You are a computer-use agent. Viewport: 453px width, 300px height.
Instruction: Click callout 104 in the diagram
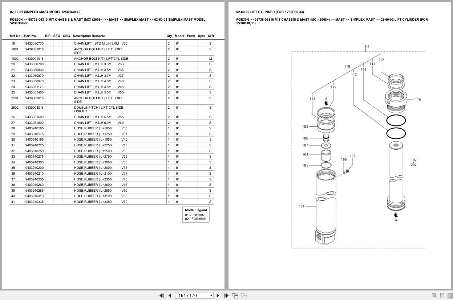pos(305,155)
